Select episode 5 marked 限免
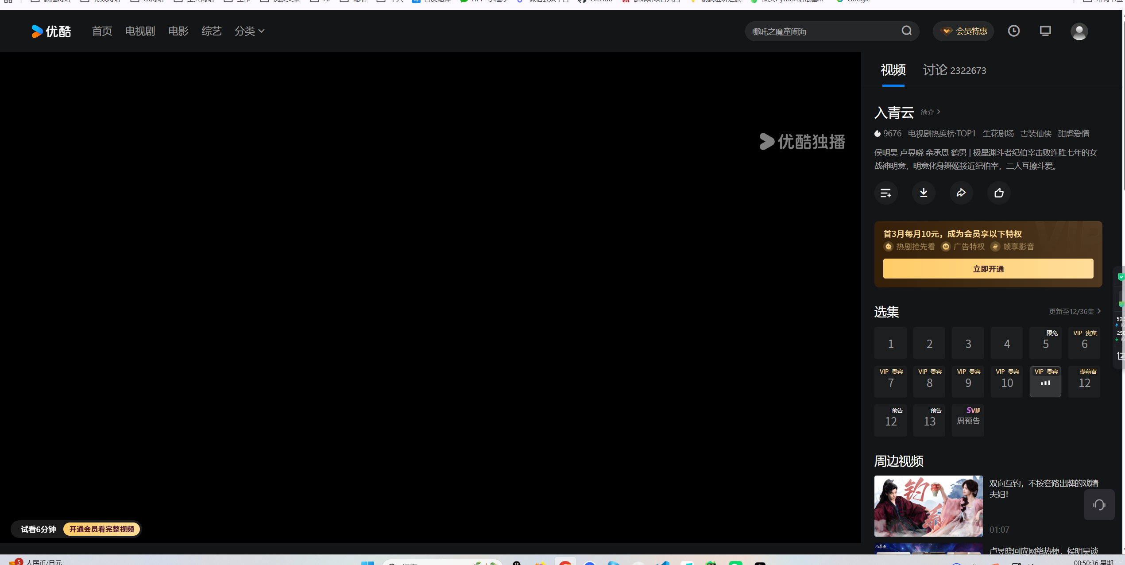 [x=1045, y=343]
